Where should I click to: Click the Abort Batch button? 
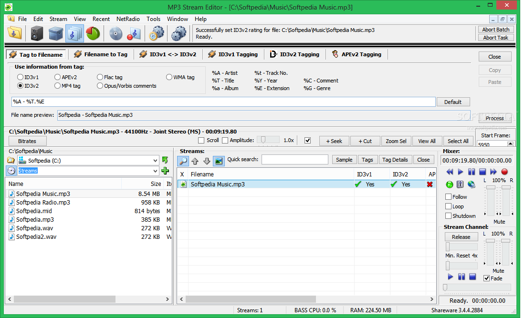pyautogui.click(x=495, y=30)
